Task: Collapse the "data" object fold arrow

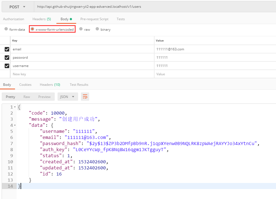Action: (15, 125)
